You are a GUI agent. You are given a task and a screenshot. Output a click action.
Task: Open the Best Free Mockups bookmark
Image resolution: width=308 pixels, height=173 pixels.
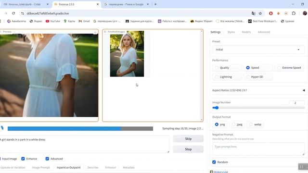click(263, 21)
